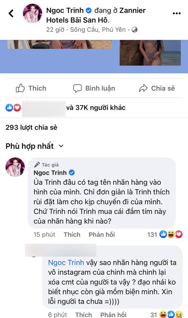Click the chevron next to Phù hợp nhất
Viewport: 188px width, 318px height.
pos(61,146)
